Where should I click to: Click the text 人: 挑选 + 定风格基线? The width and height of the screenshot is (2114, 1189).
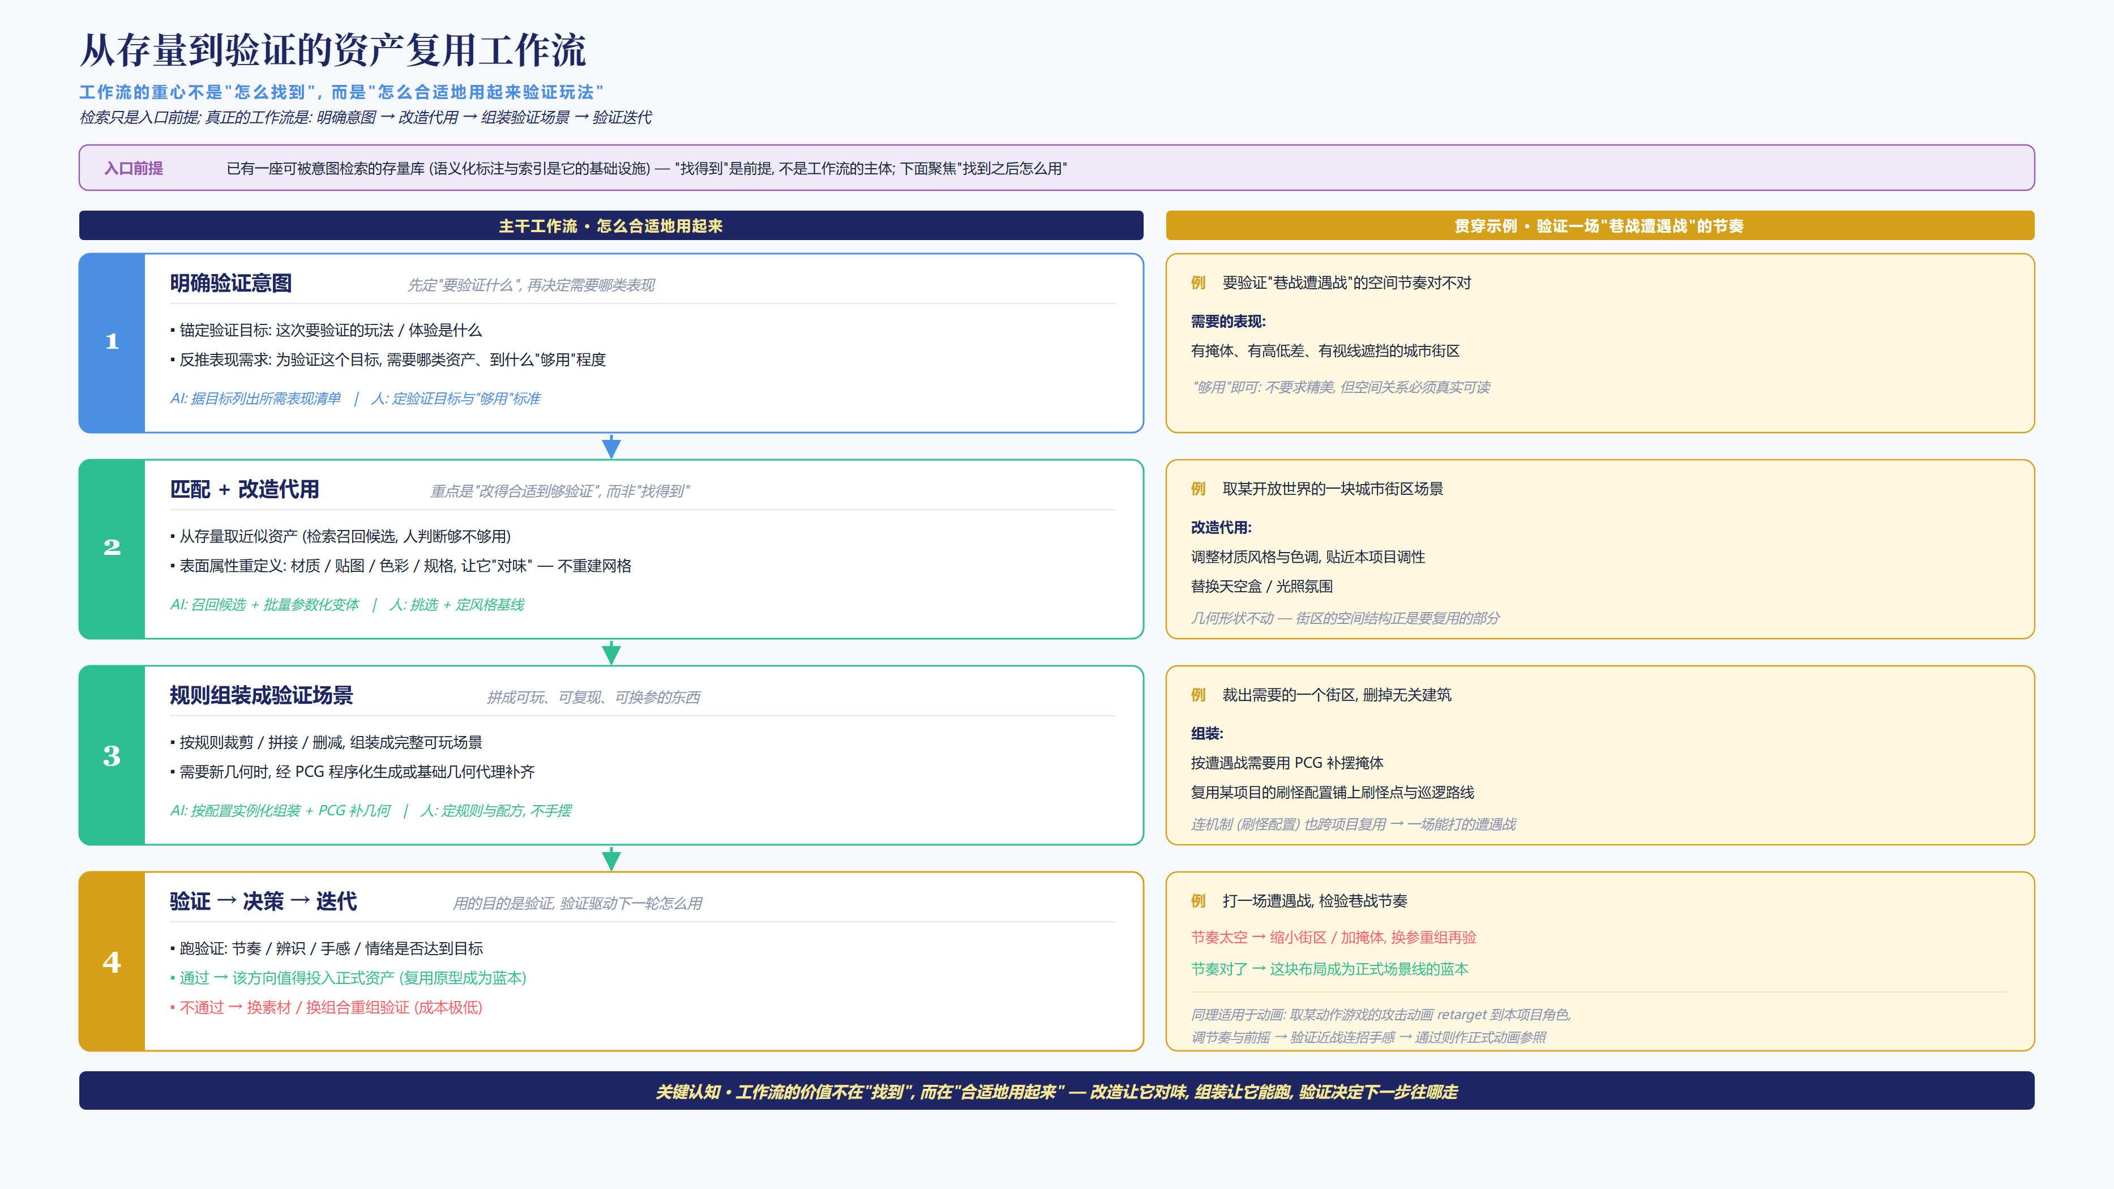pyautogui.click(x=456, y=604)
